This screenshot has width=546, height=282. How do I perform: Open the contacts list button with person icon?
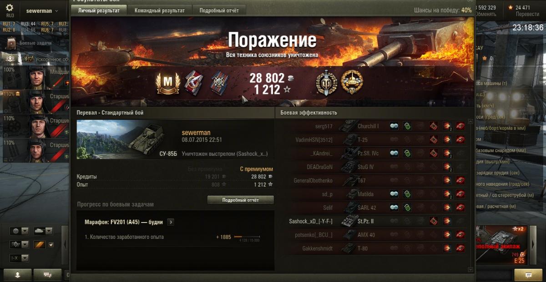[17, 275]
